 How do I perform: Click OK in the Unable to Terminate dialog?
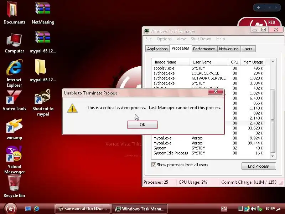point(142,125)
